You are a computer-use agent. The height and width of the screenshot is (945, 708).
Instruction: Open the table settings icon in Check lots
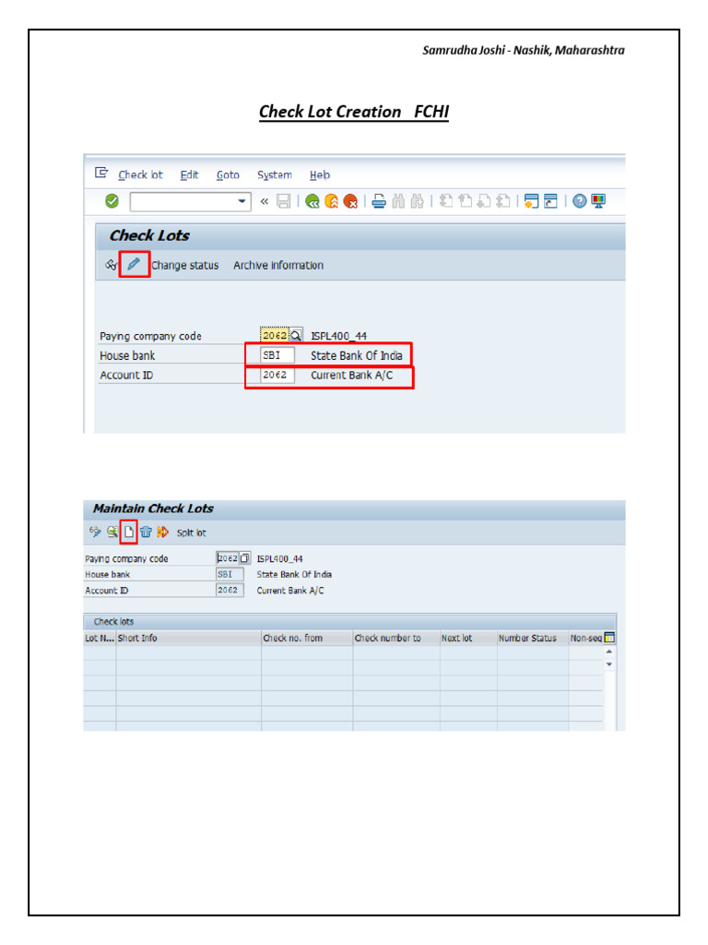pyautogui.click(x=609, y=638)
